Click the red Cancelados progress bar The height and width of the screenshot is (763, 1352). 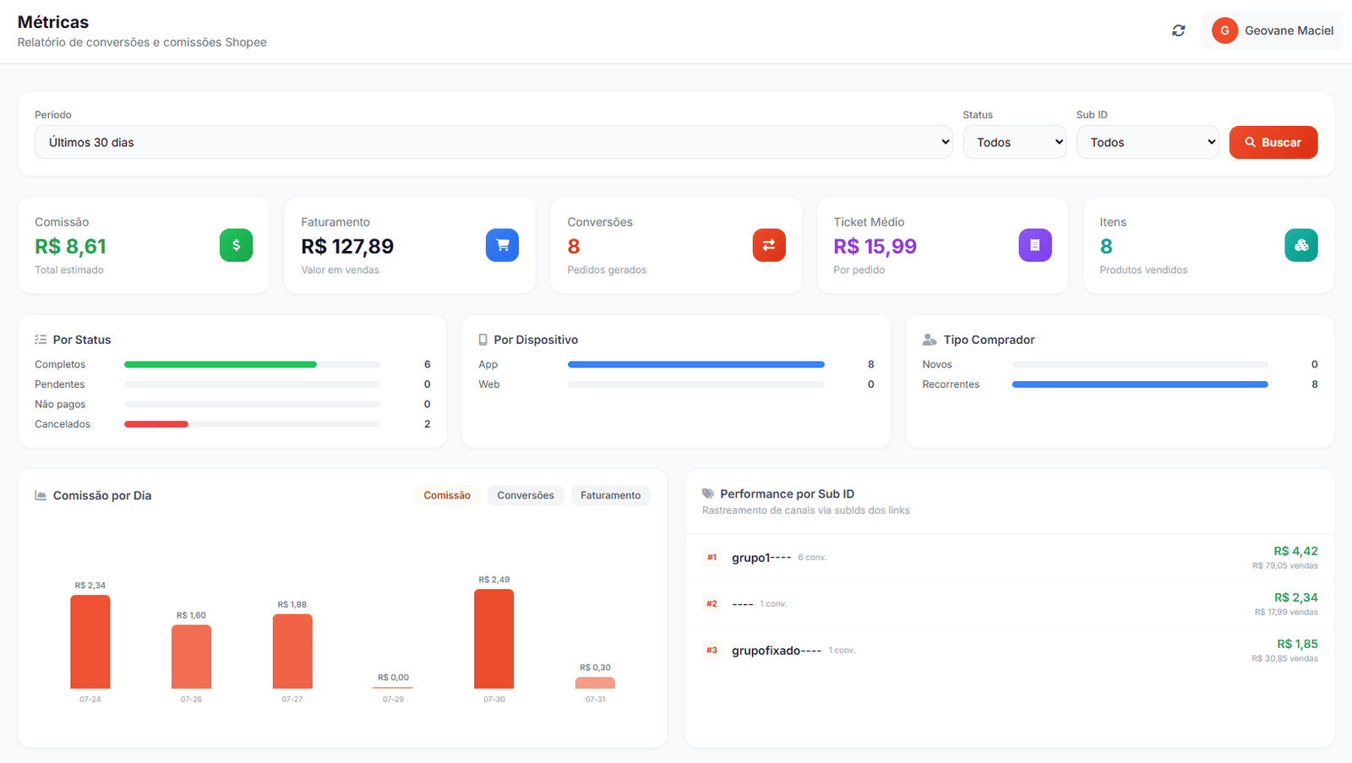coord(156,424)
